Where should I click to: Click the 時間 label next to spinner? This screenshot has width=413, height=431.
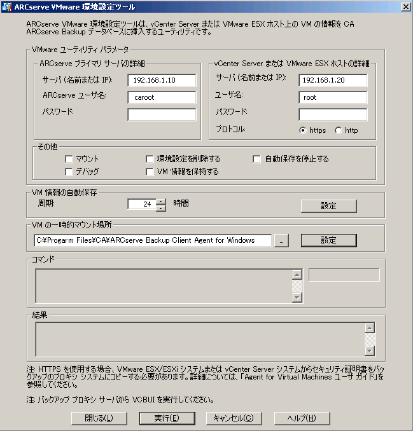tap(181, 203)
